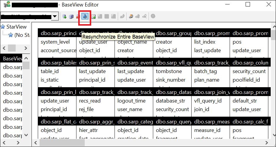This screenshot has height=147, width=276.
Task: Open the connection combo box dropdown arrow
Action: pos(55,17)
